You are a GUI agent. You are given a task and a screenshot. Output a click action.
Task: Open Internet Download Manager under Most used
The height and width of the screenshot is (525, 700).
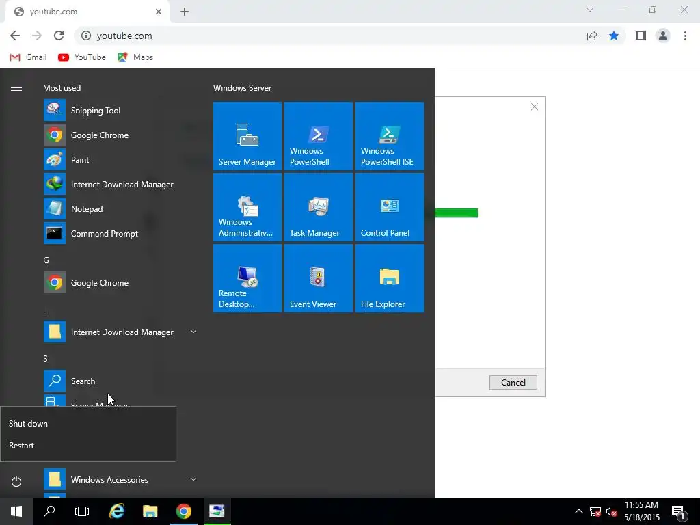point(120,184)
